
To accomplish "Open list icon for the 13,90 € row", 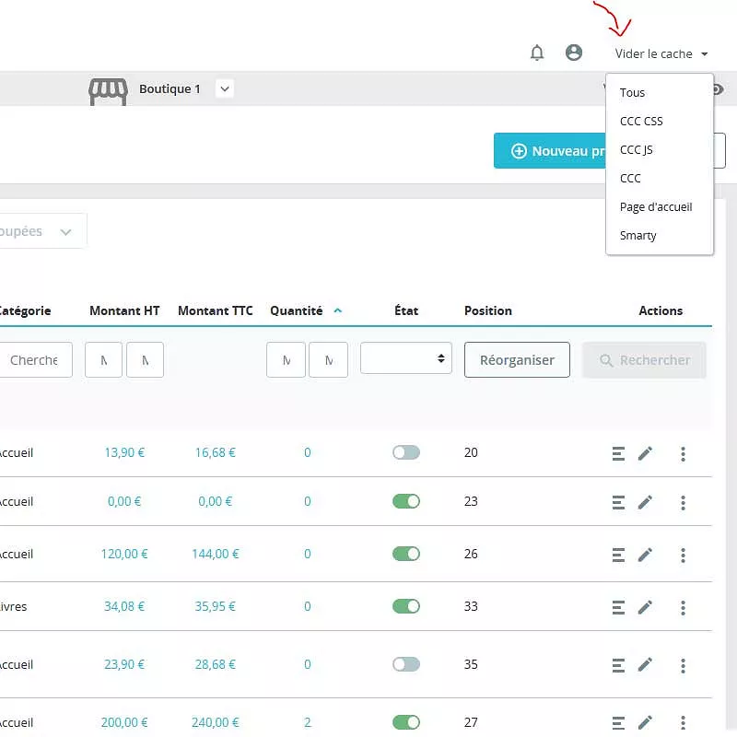I will coord(618,453).
